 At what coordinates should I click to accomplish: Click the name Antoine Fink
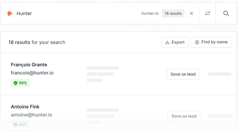(x=25, y=107)
